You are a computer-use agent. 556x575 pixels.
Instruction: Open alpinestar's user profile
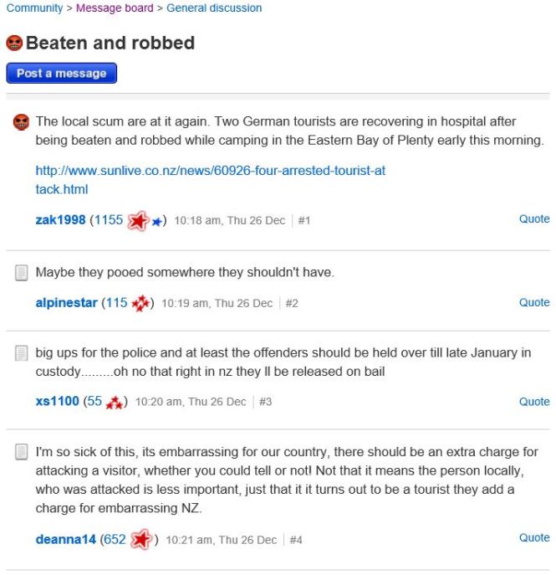pyautogui.click(x=66, y=303)
